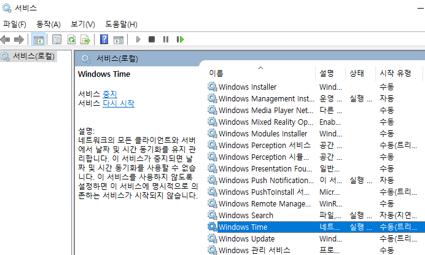Sort by the 시작 유형 column header
425x255 pixels.
point(399,73)
